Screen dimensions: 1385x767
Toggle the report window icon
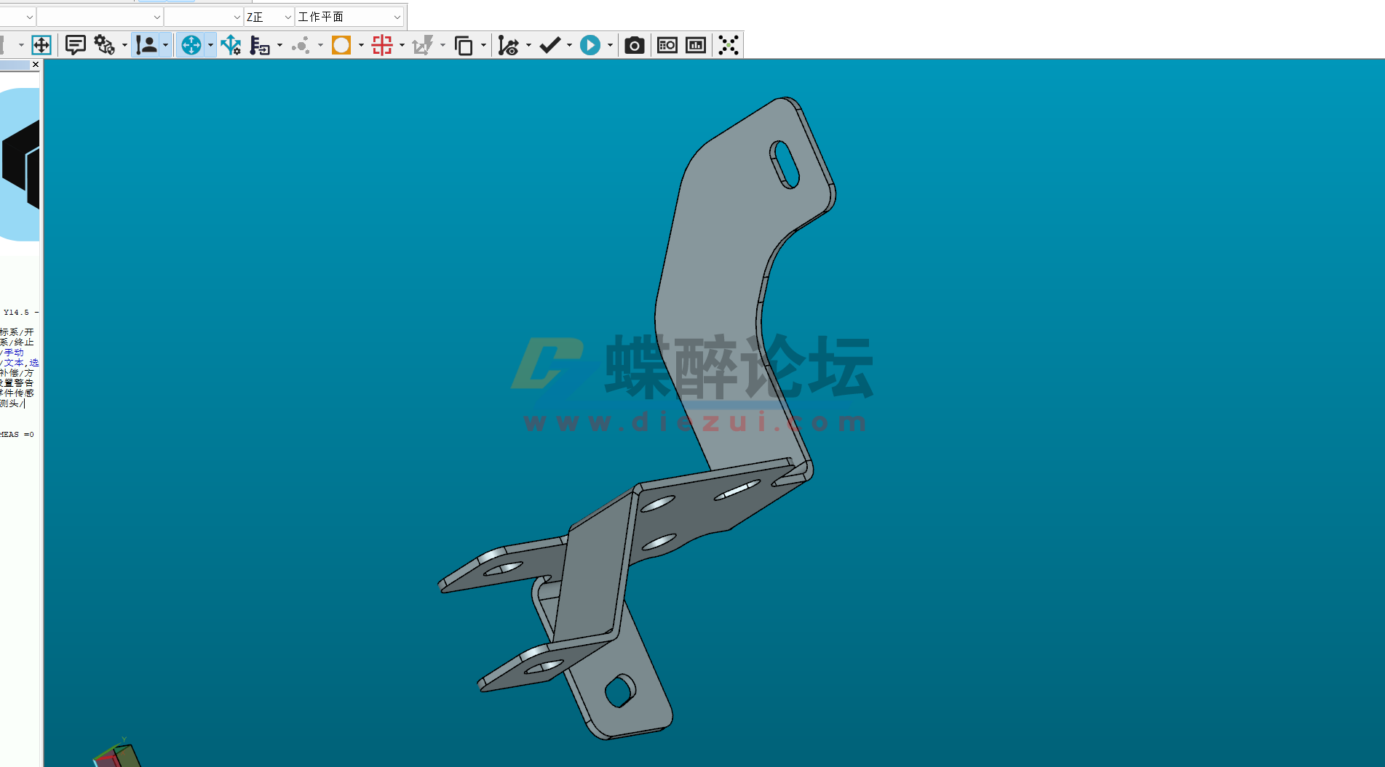click(667, 45)
